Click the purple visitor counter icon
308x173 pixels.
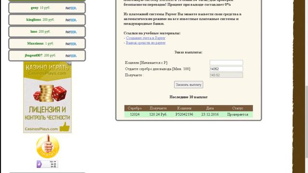tap(47, 164)
